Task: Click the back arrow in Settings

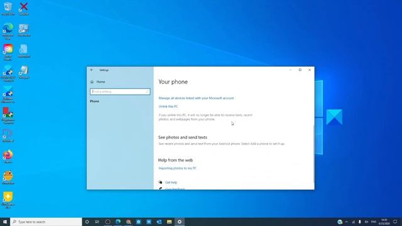Action: pyautogui.click(x=92, y=70)
